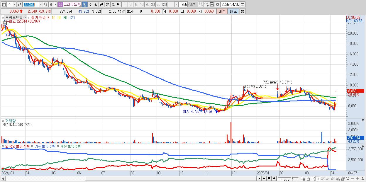Click the magnifier zoom icon in bottom toolbar
Viewport: 366px width, 182px height.
pyautogui.click(x=348, y=178)
